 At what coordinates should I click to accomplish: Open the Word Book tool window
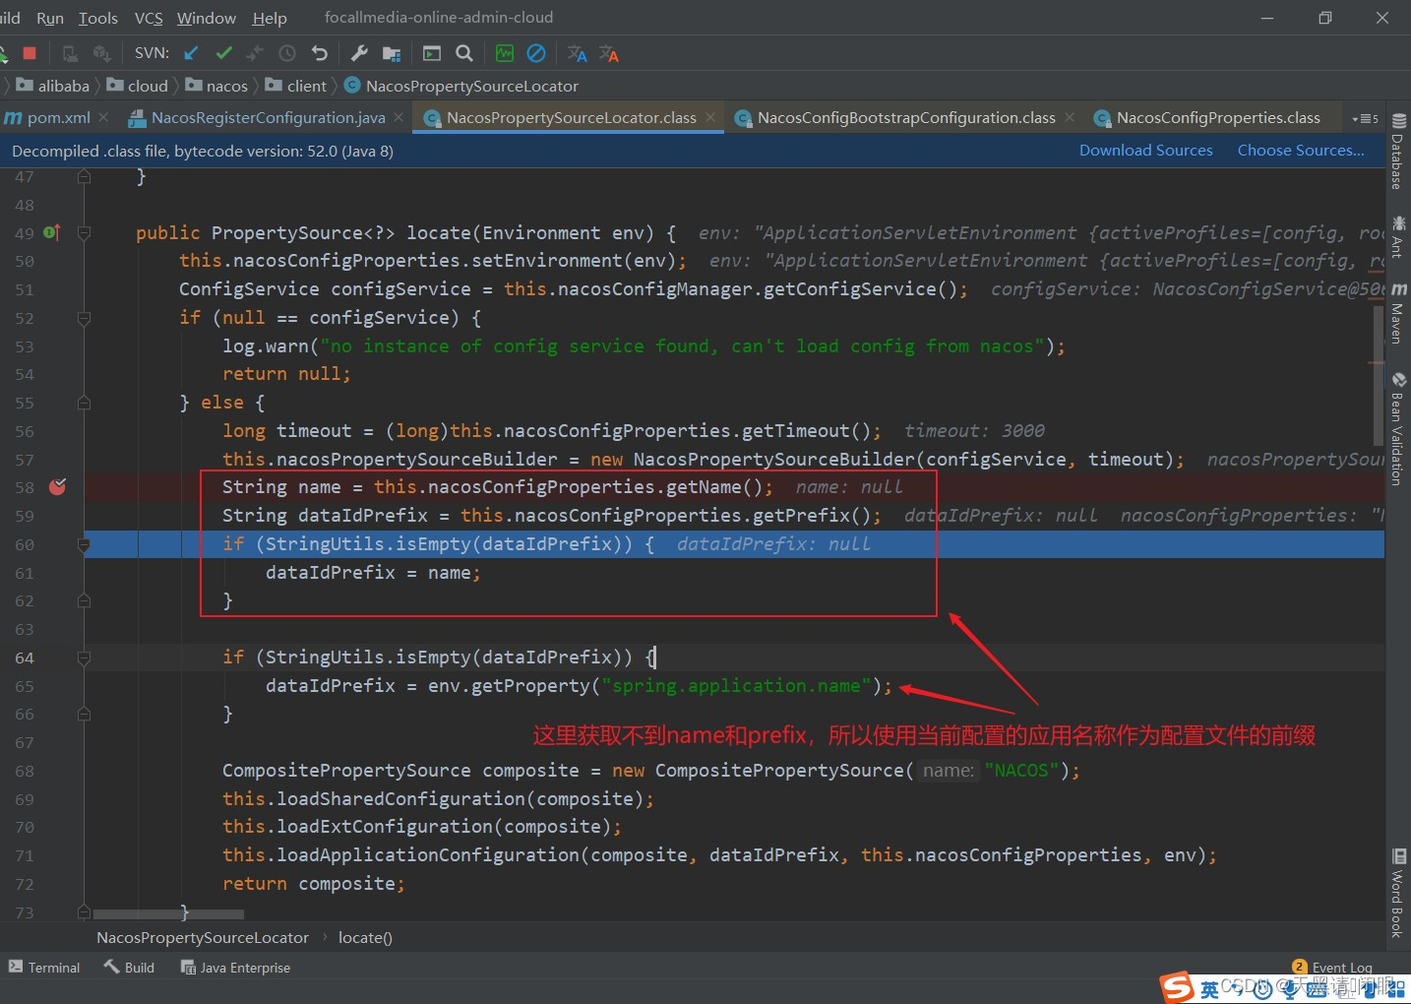point(1398,893)
